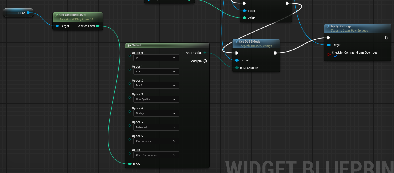Click the Value input pin on the top node
This screenshot has width=394, height=173.
click(245, 18)
